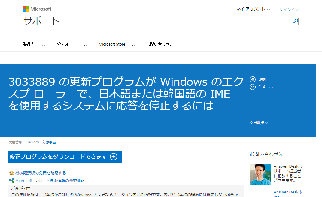
Task: Expand the マイ アカウント dropdown
Action: click(253, 9)
